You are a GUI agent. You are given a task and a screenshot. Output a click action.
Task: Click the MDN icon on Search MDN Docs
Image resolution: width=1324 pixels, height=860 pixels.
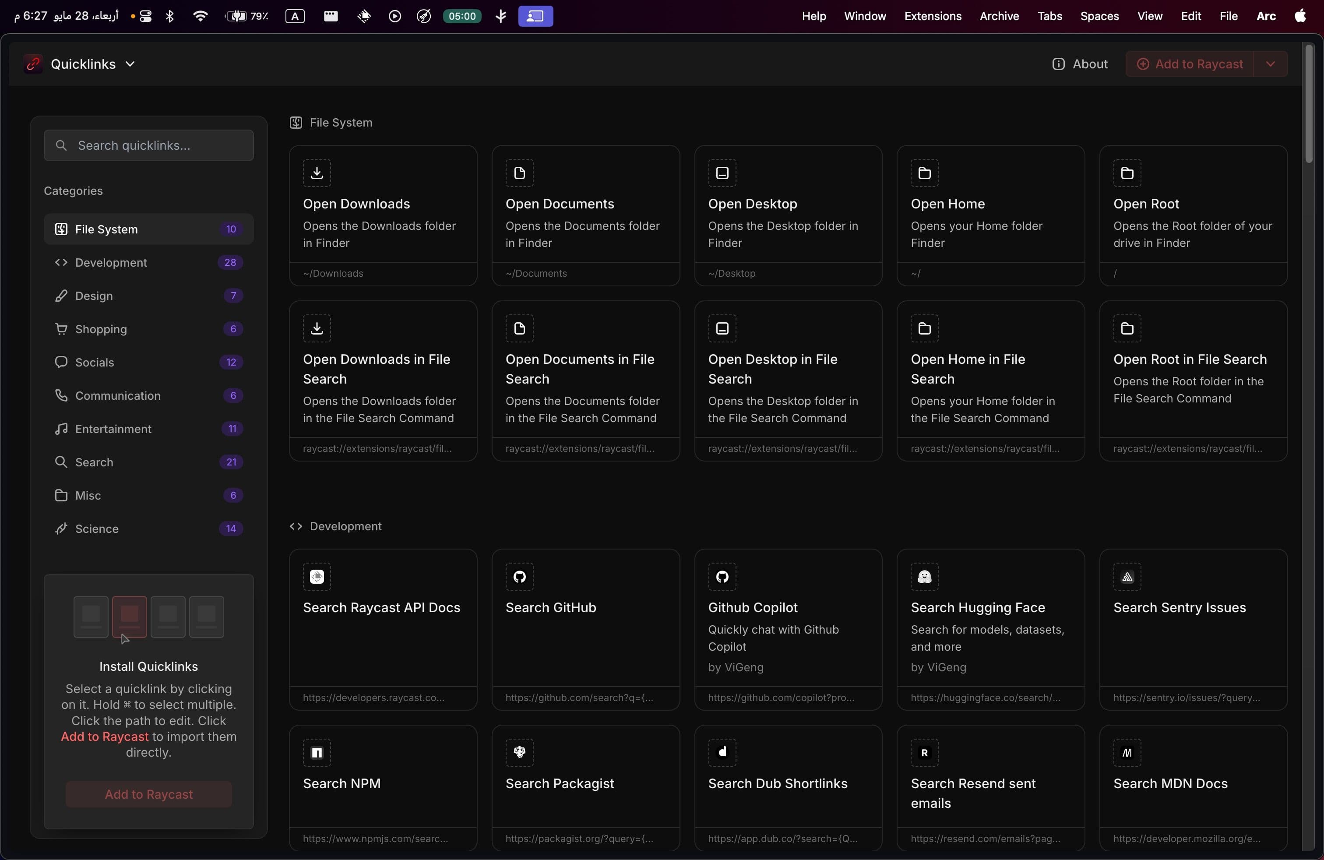tap(1127, 753)
